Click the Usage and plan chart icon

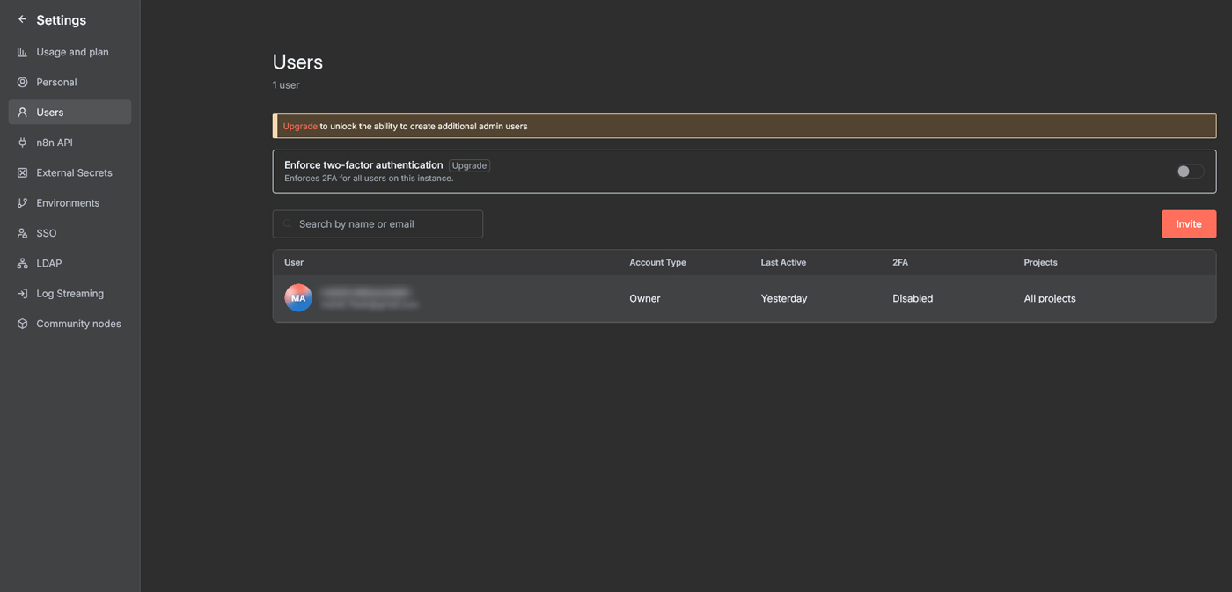pyautogui.click(x=23, y=52)
